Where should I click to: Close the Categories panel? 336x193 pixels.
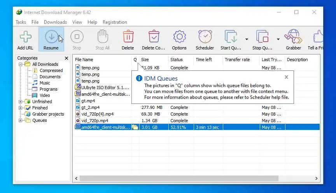tap(66, 58)
